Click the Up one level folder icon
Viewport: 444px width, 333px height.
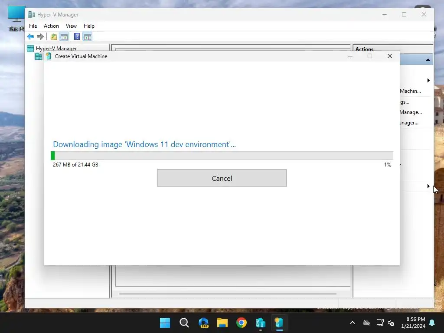(53, 36)
